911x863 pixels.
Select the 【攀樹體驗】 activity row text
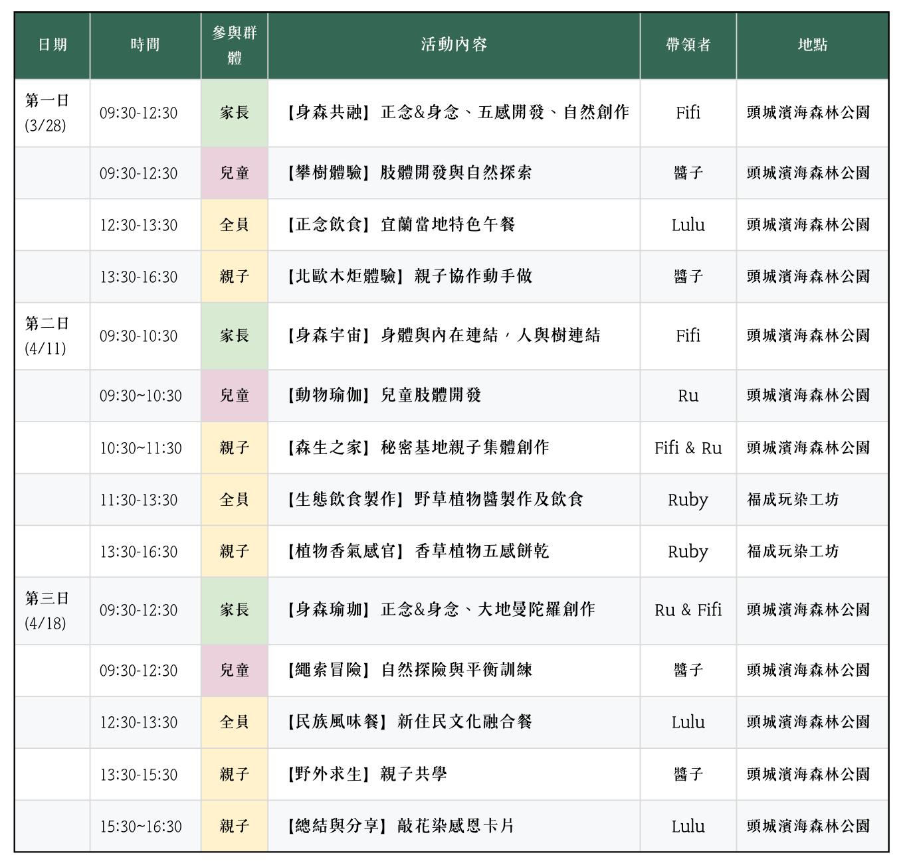click(409, 173)
